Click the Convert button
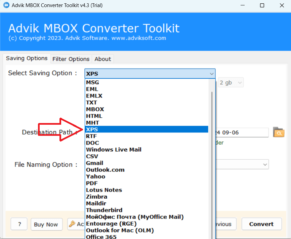This screenshot has width=291, height=239. coord(261,224)
